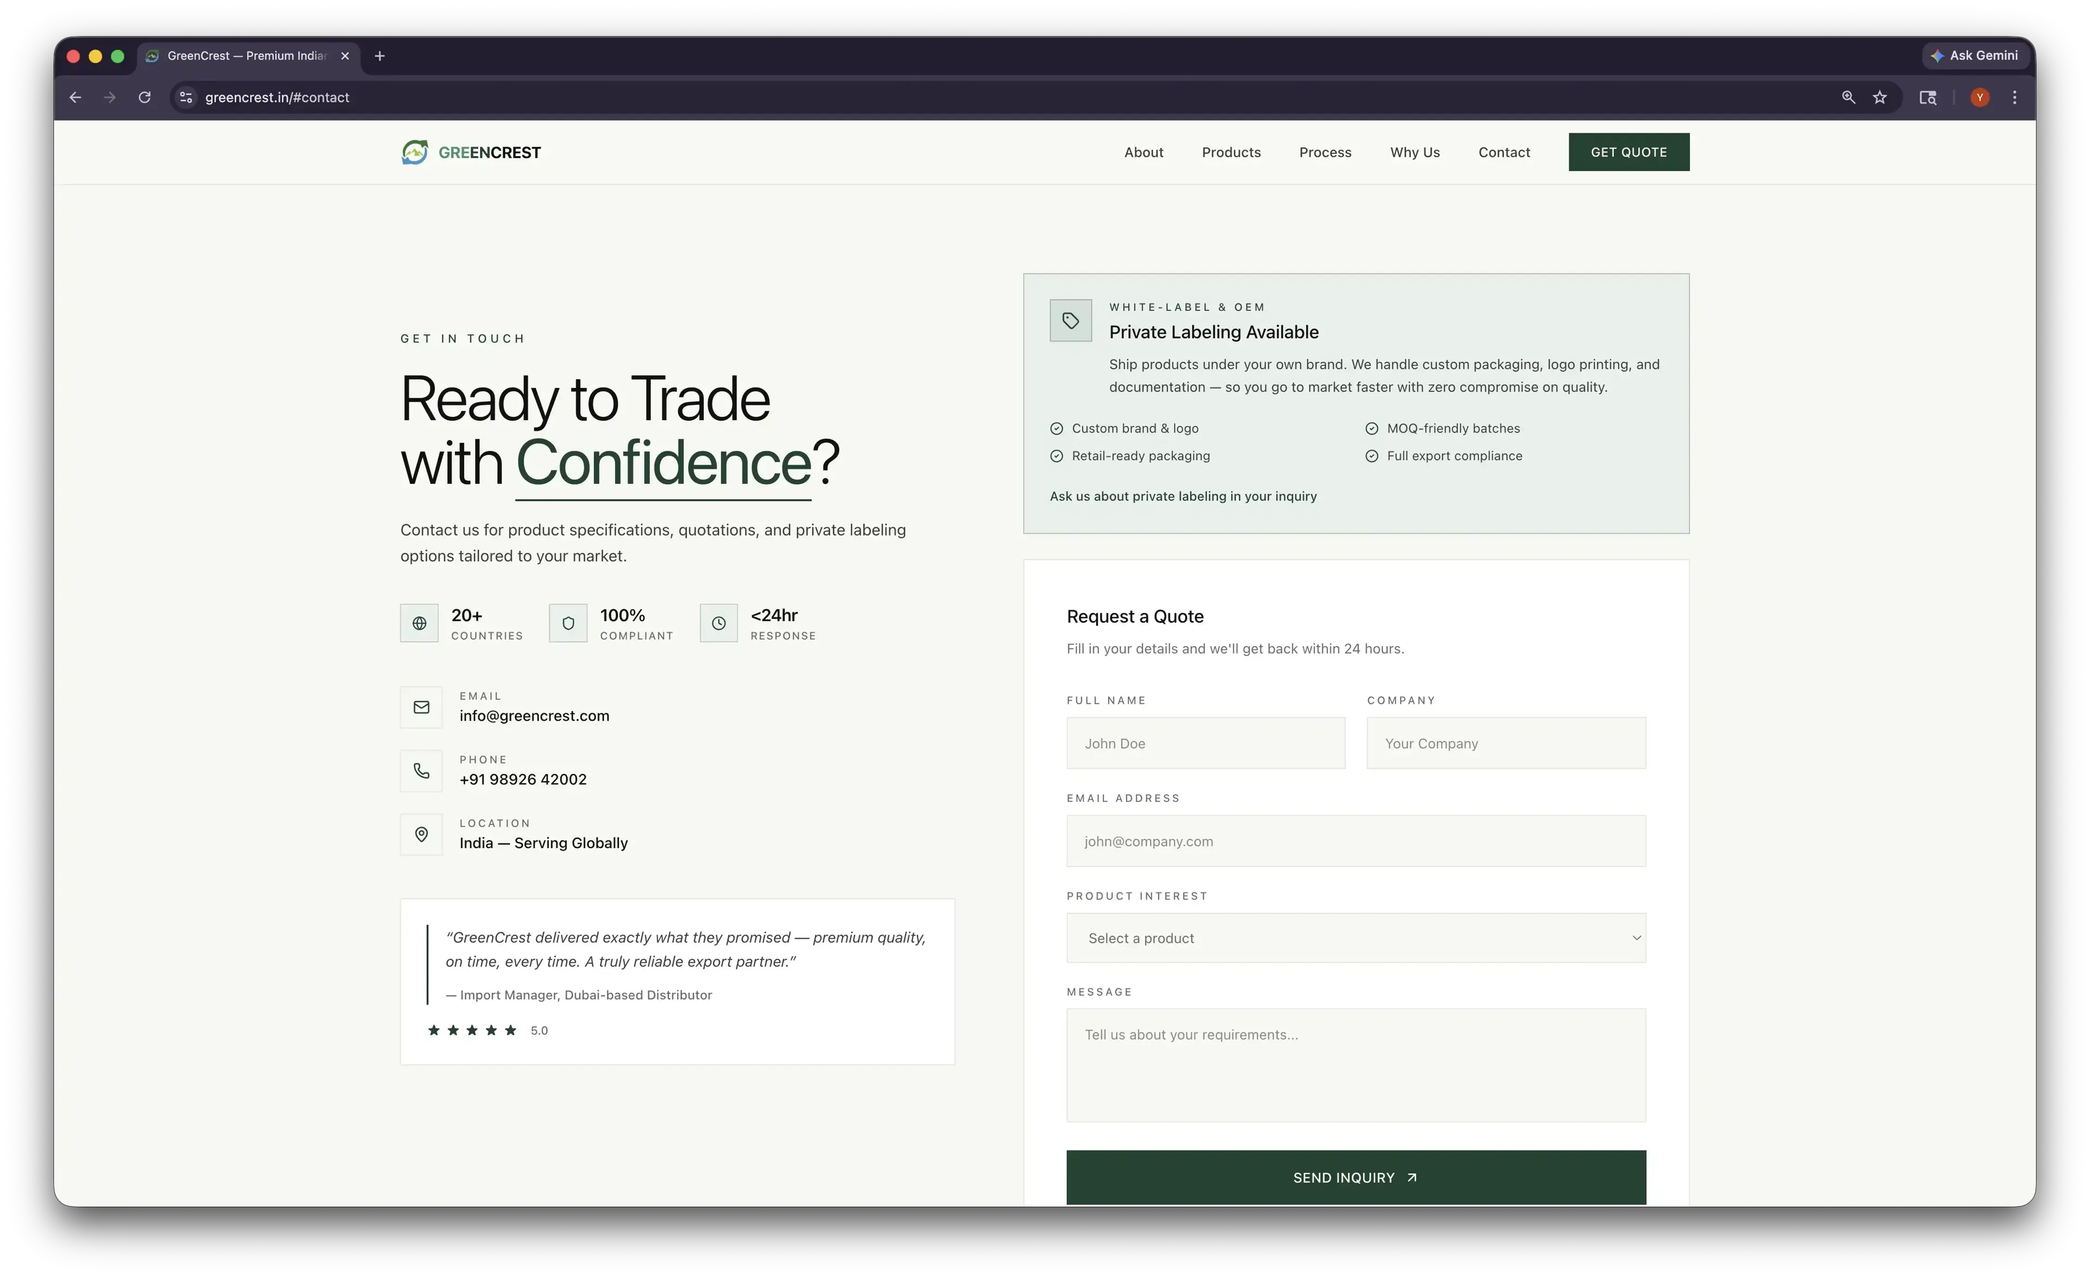Click the shield icon beside 100% Compliant
Screen dimensions: 2090x1278
point(568,623)
